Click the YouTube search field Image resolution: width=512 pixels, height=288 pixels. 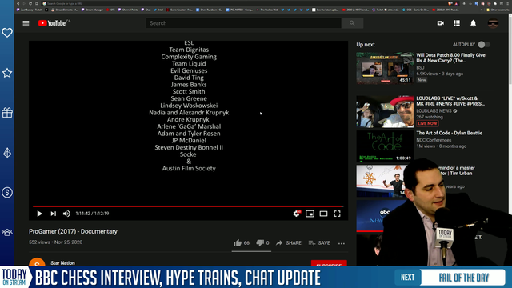point(243,23)
